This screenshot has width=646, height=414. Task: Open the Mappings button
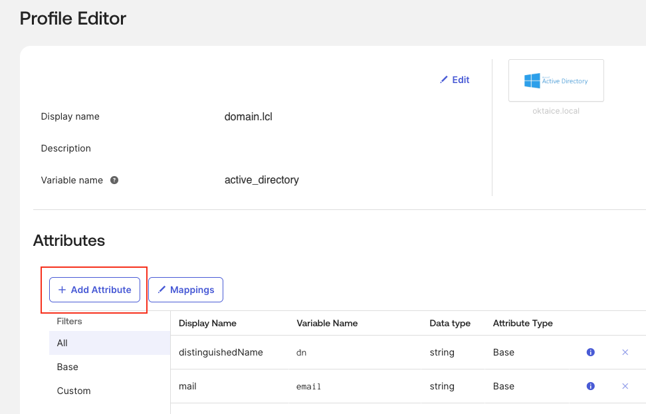[x=186, y=290]
